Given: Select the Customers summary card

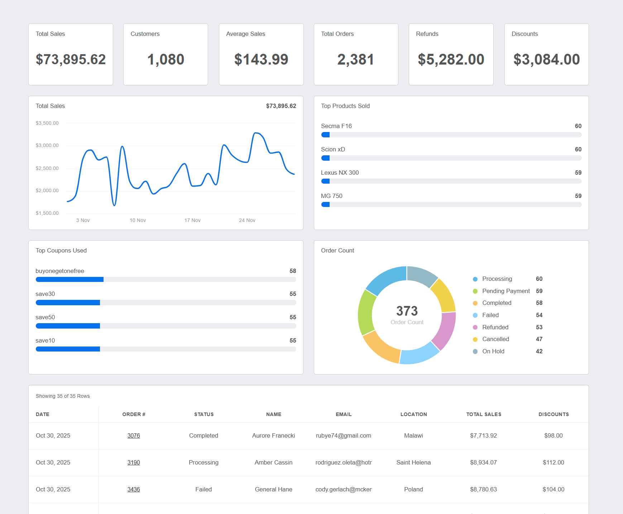Looking at the screenshot, I should pos(166,54).
